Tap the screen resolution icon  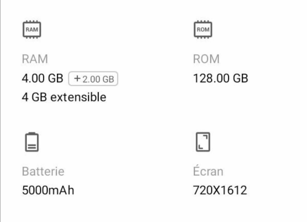tap(203, 142)
